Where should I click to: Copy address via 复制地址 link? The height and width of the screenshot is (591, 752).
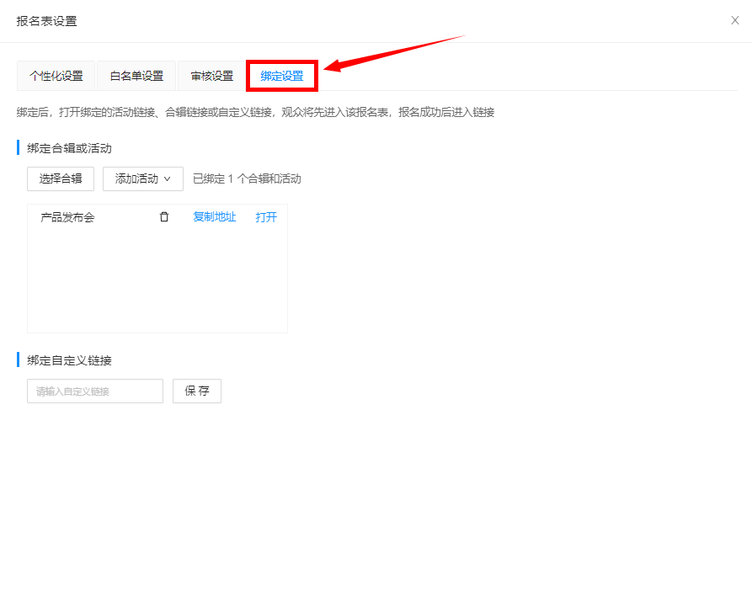coord(215,217)
